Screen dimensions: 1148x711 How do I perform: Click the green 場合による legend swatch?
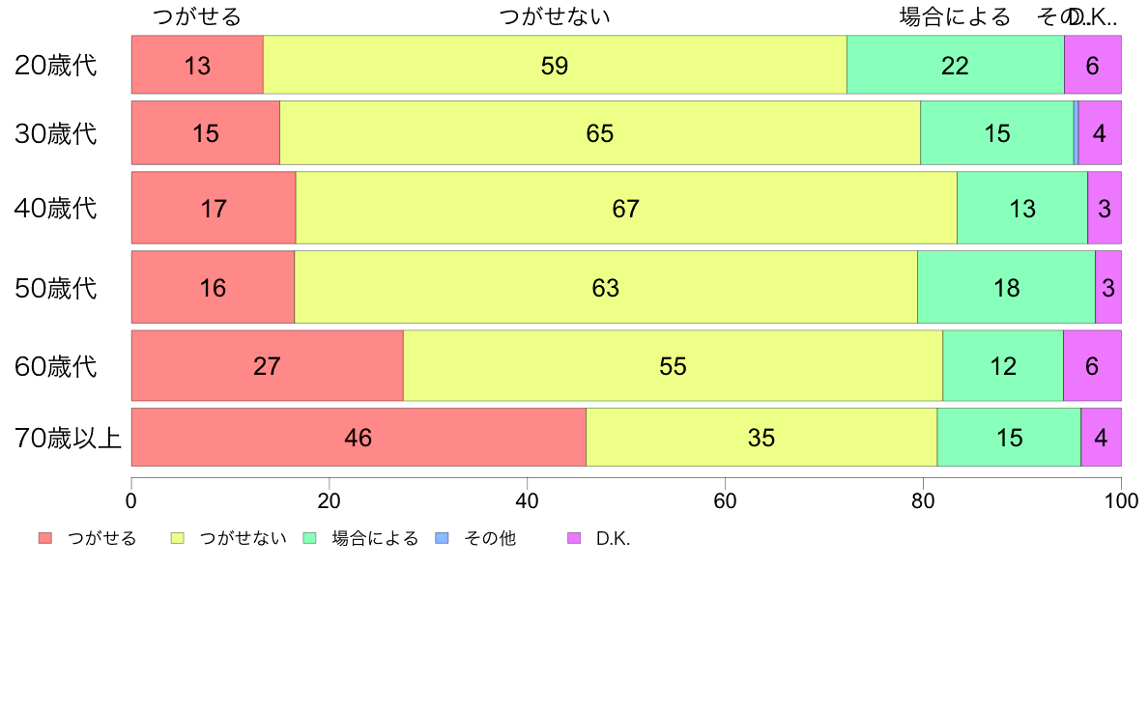click(x=309, y=538)
